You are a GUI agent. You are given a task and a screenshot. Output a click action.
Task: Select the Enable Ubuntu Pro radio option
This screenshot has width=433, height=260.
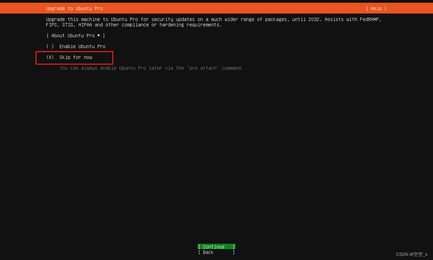pos(76,46)
